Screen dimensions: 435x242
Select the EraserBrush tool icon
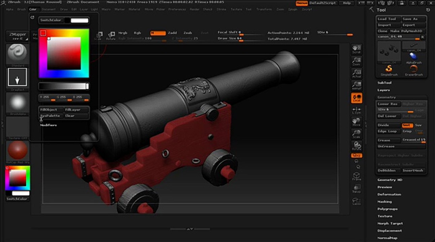414,70
